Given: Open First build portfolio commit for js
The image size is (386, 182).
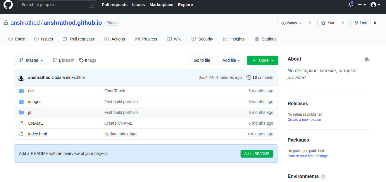Looking at the screenshot, I should click(x=121, y=112).
